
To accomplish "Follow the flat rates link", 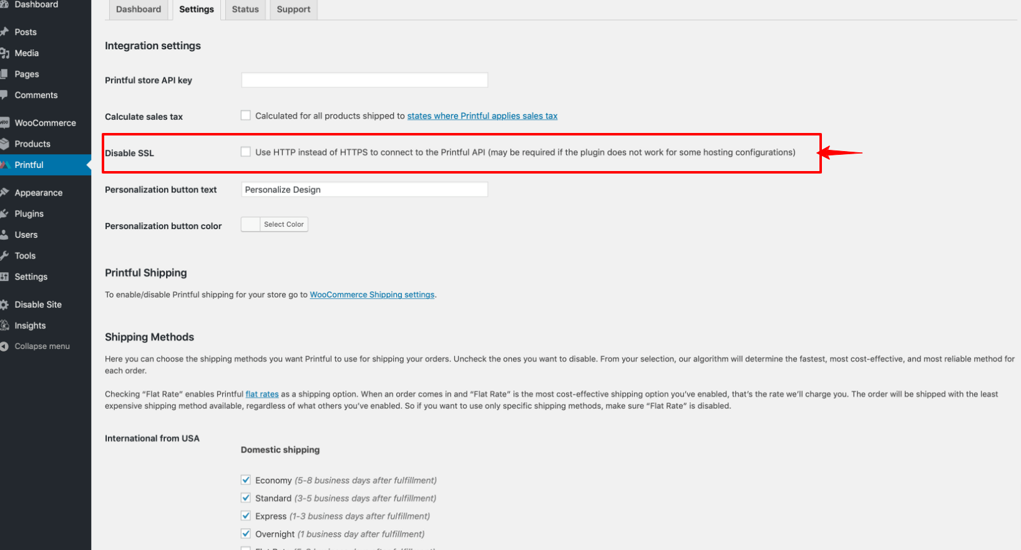I will click(262, 394).
